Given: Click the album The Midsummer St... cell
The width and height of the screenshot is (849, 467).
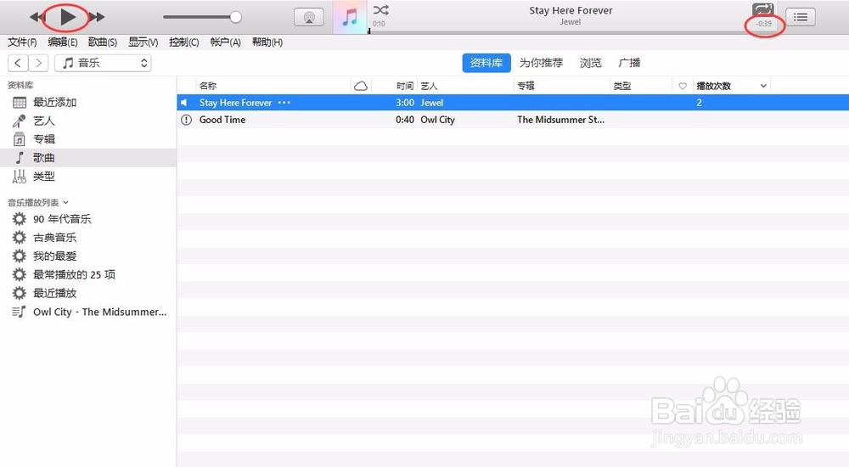Looking at the screenshot, I should click(560, 120).
